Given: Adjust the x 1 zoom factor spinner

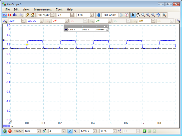Looking at the screenshot, I should tap(72, 15).
